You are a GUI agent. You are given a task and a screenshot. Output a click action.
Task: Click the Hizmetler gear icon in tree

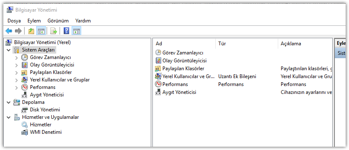[x=25, y=125]
